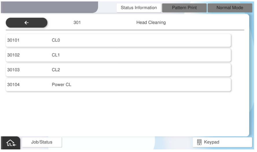Click code 30101 in the list

tap(13, 40)
